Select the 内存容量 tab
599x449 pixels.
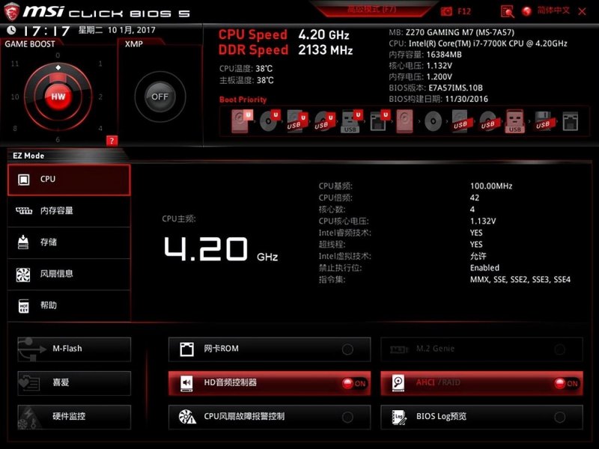[69, 211]
